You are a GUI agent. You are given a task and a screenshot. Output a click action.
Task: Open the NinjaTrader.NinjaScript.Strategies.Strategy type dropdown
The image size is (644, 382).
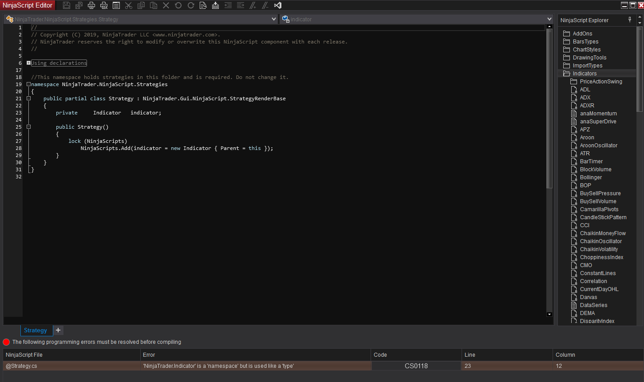(273, 19)
